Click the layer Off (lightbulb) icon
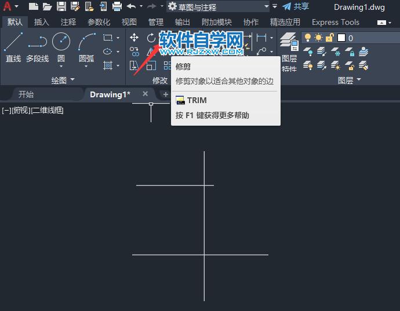The width and height of the screenshot is (400, 311). pyautogui.click(x=308, y=52)
